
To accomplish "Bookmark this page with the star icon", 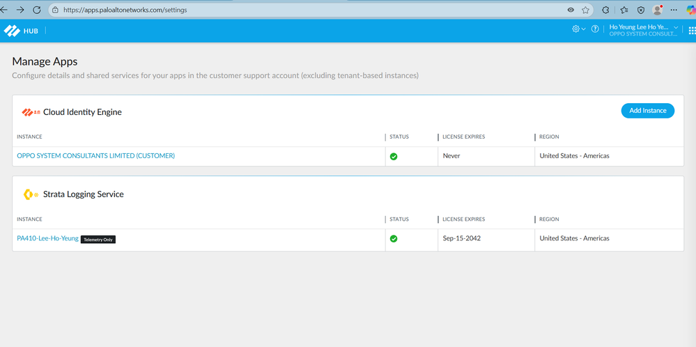I will pyautogui.click(x=585, y=10).
